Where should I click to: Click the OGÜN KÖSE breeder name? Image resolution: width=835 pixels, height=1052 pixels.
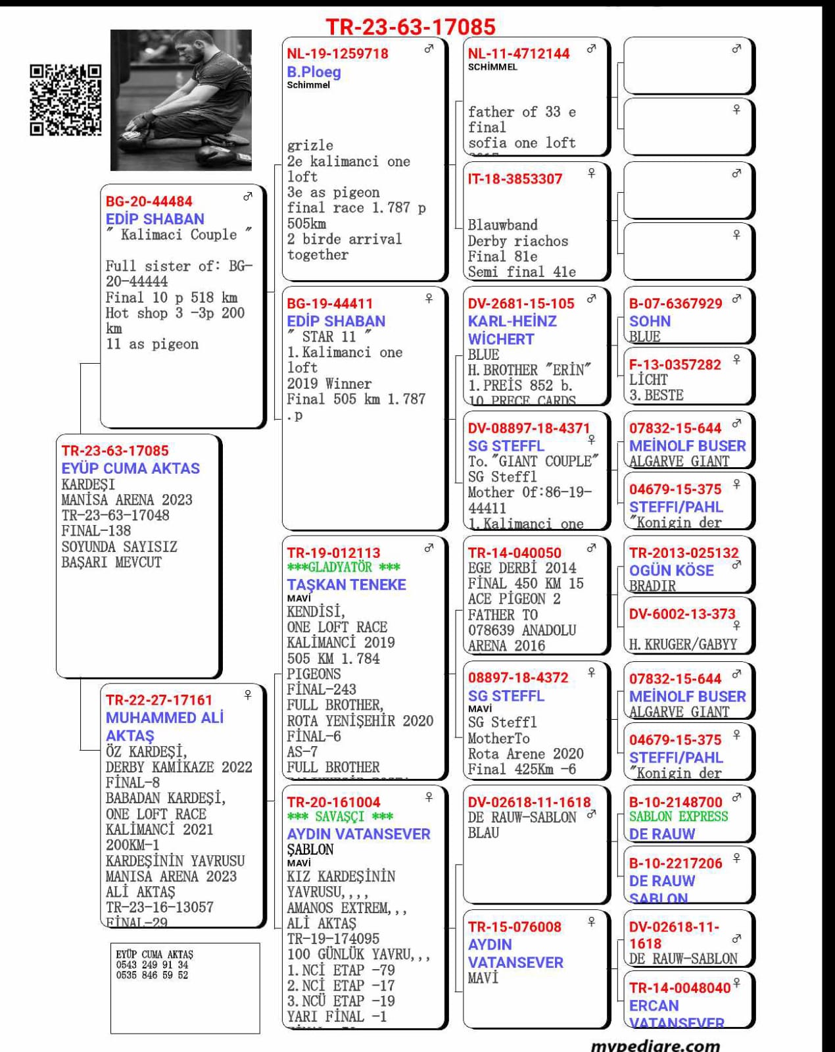[671, 570]
